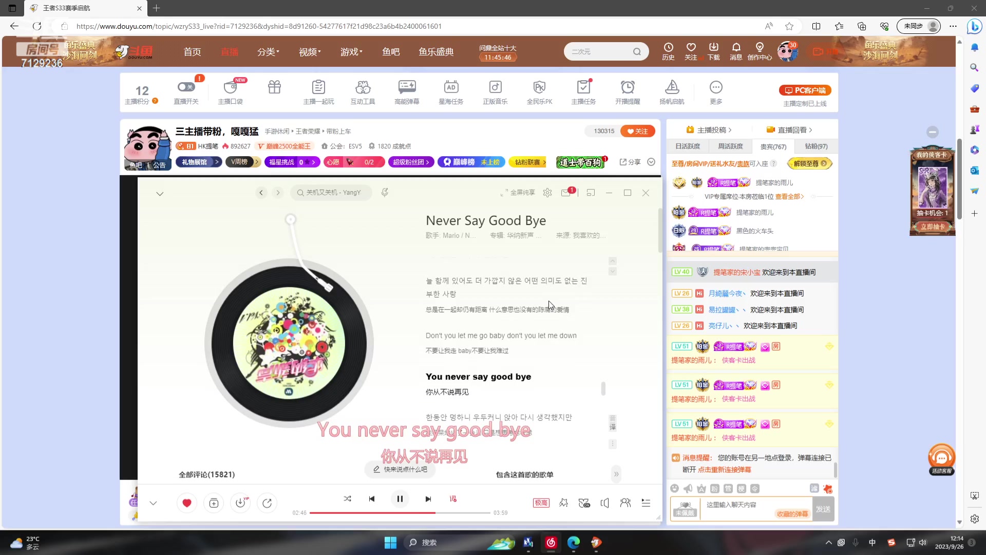Add song to playlist icon
This screenshot has height=555, width=986.
[214, 503]
